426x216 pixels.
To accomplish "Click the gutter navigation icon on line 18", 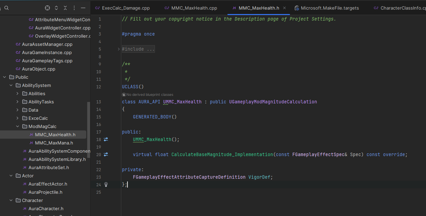I will pyautogui.click(x=106, y=139).
